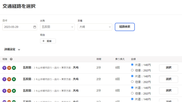Click orange 早 badge in third route row
Screen dimensions: 182x102
tap(9, 91)
